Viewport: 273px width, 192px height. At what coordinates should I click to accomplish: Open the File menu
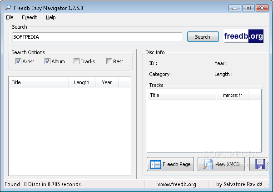[10, 17]
